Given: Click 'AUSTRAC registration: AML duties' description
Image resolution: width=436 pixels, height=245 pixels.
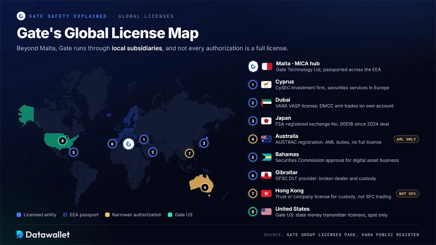Looking at the screenshot, I should 328,142.
